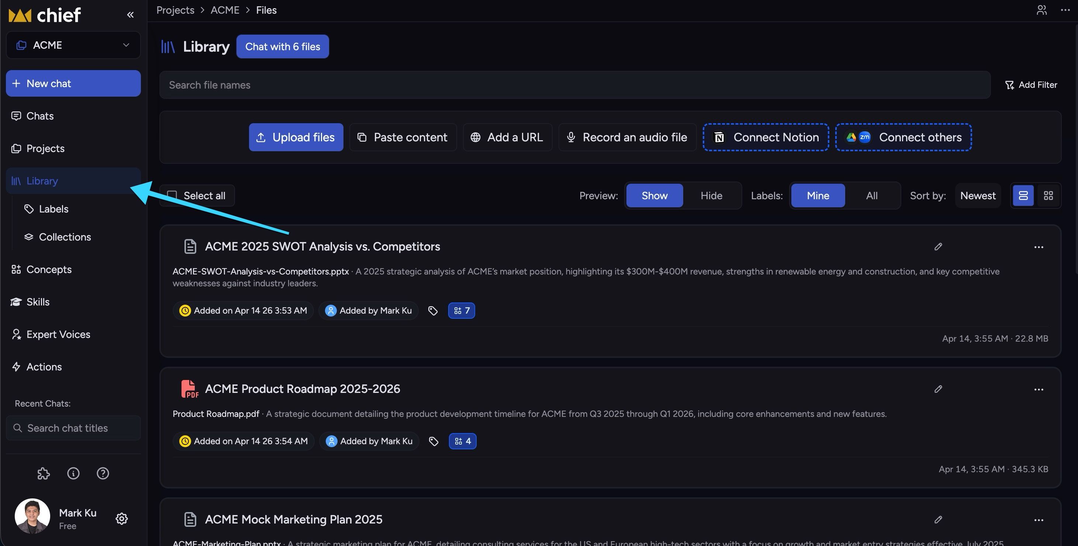Start a New chat
The height and width of the screenshot is (546, 1078).
(x=73, y=83)
